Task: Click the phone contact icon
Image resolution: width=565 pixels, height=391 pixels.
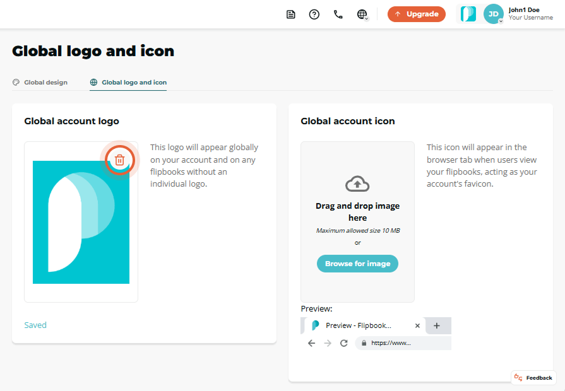Action: point(338,15)
